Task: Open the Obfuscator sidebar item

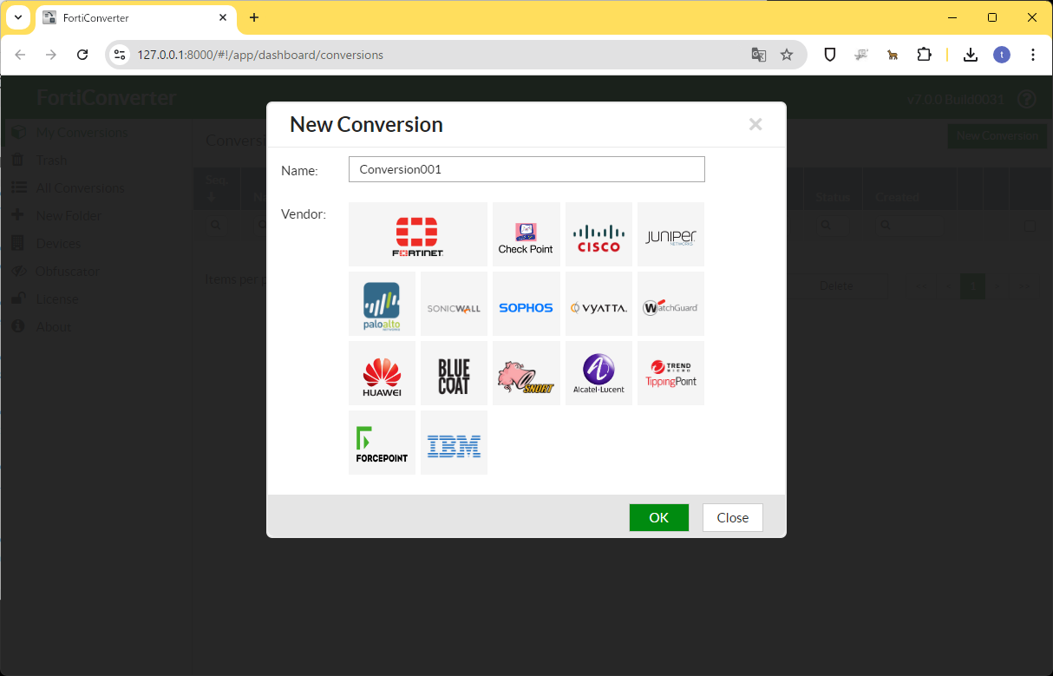Action: point(68,272)
